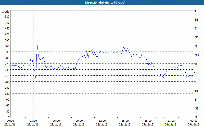
Task: Click the chart title 'Dirección del viento [Grado]'
Action: [x=105, y=3]
